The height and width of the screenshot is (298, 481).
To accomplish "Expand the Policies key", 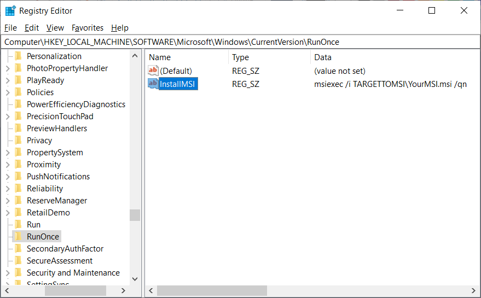I will pyautogui.click(x=8, y=92).
